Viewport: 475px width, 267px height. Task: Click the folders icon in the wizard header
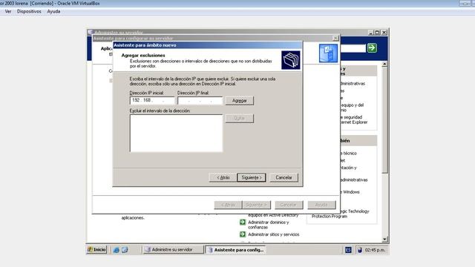point(290,60)
